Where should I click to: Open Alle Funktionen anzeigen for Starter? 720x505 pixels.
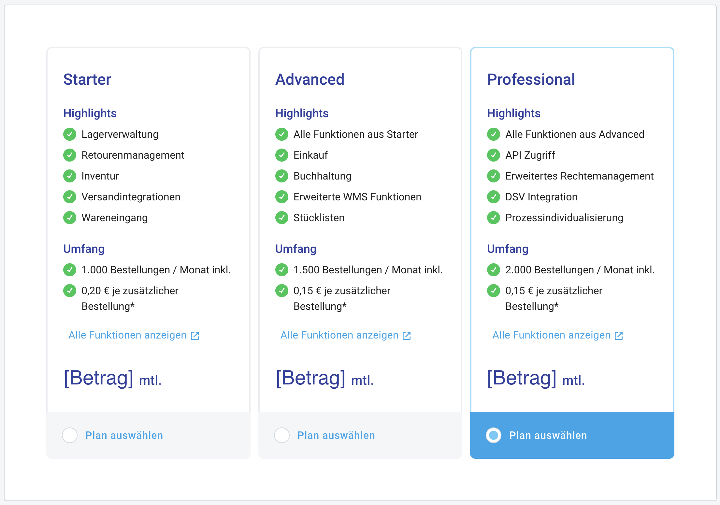(x=127, y=335)
